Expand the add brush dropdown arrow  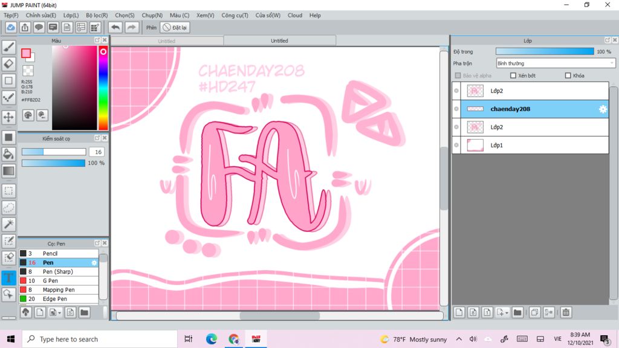pos(59,313)
